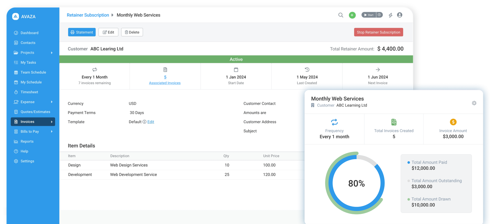Go to Timesheet in the sidebar
490x224 pixels.
point(29,92)
